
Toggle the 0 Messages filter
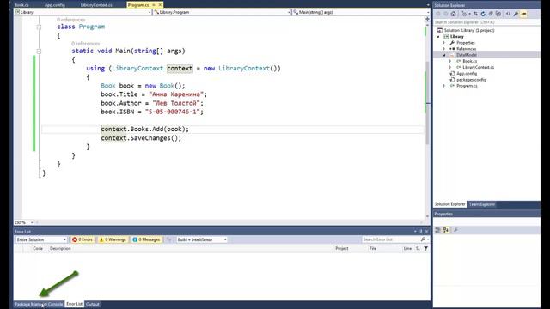(x=146, y=239)
